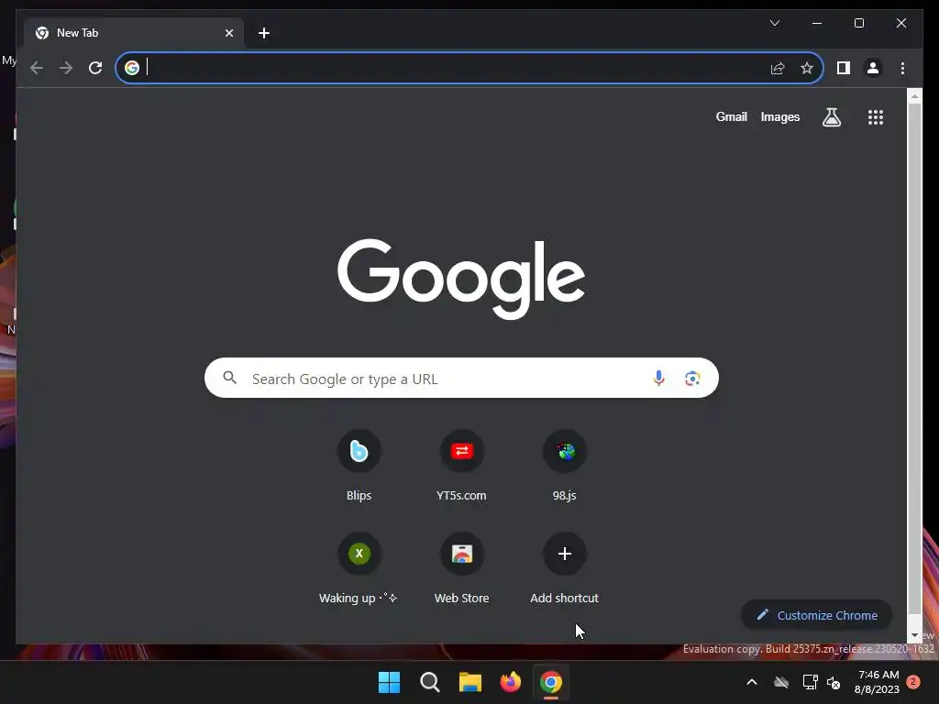
Task: Add a new shortcut tile
Action: 564,569
